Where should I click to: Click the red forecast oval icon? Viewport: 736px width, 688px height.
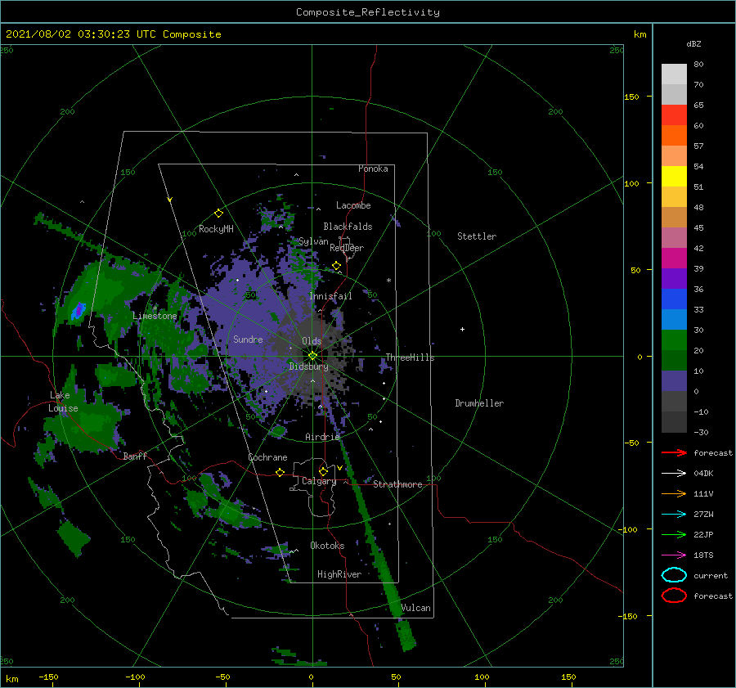(674, 596)
